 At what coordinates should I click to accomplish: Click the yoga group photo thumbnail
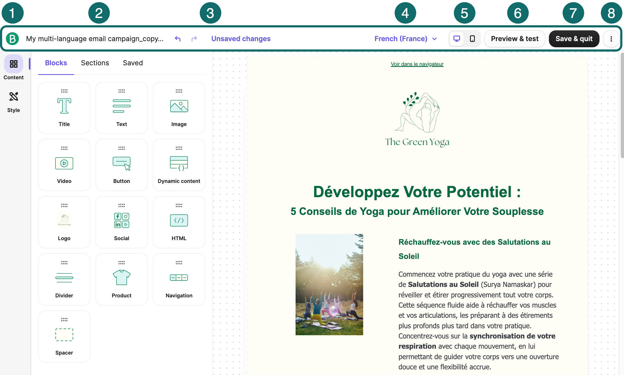(329, 284)
